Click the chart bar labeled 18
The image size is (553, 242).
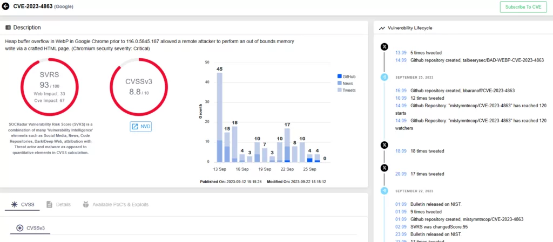[234, 144]
